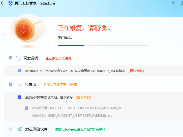Viewport: 183px width, 137px height.
Task: Click 正在修复高危漏洞... status text
Action: pos(60,58)
